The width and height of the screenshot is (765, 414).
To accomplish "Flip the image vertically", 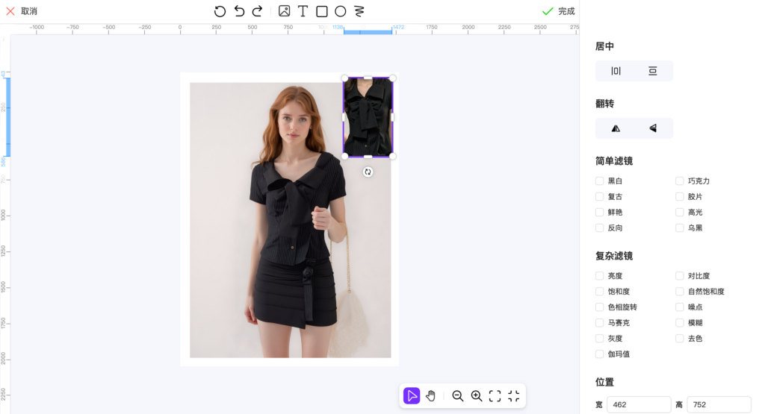I will click(x=652, y=128).
